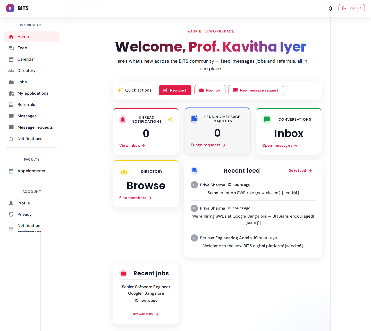
Task: Open Message requests from the sidebar
Action: (x=35, y=127)
